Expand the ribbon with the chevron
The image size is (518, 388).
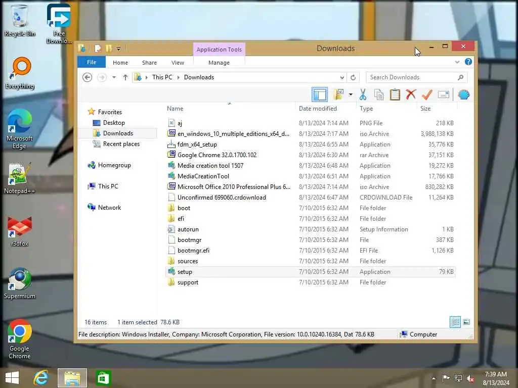pos(457,62)
